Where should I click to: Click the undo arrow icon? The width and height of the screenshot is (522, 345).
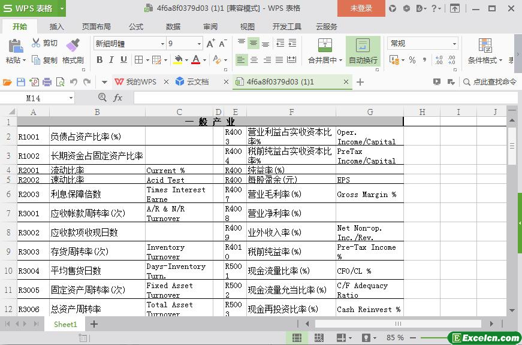pos(73,82)
